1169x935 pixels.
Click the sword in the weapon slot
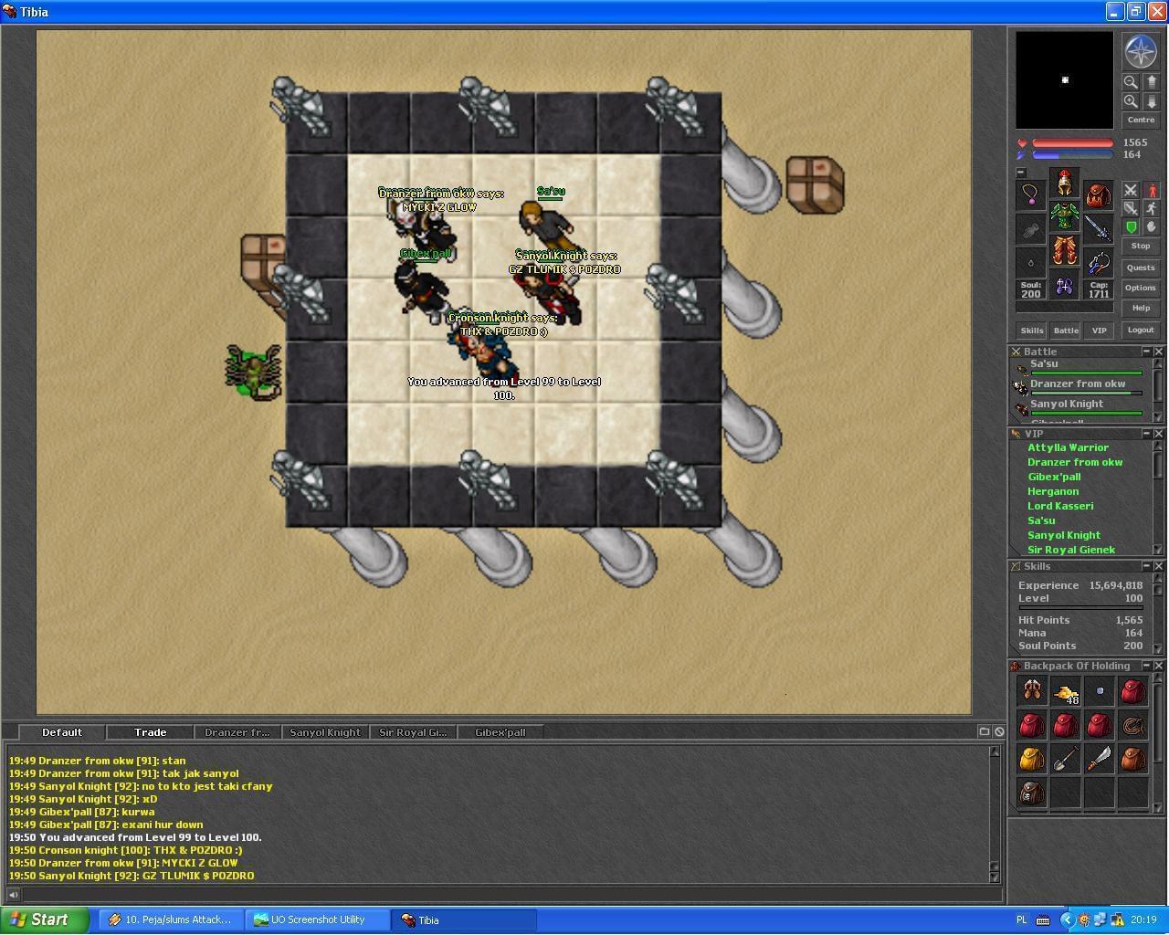coord(1098,229)
